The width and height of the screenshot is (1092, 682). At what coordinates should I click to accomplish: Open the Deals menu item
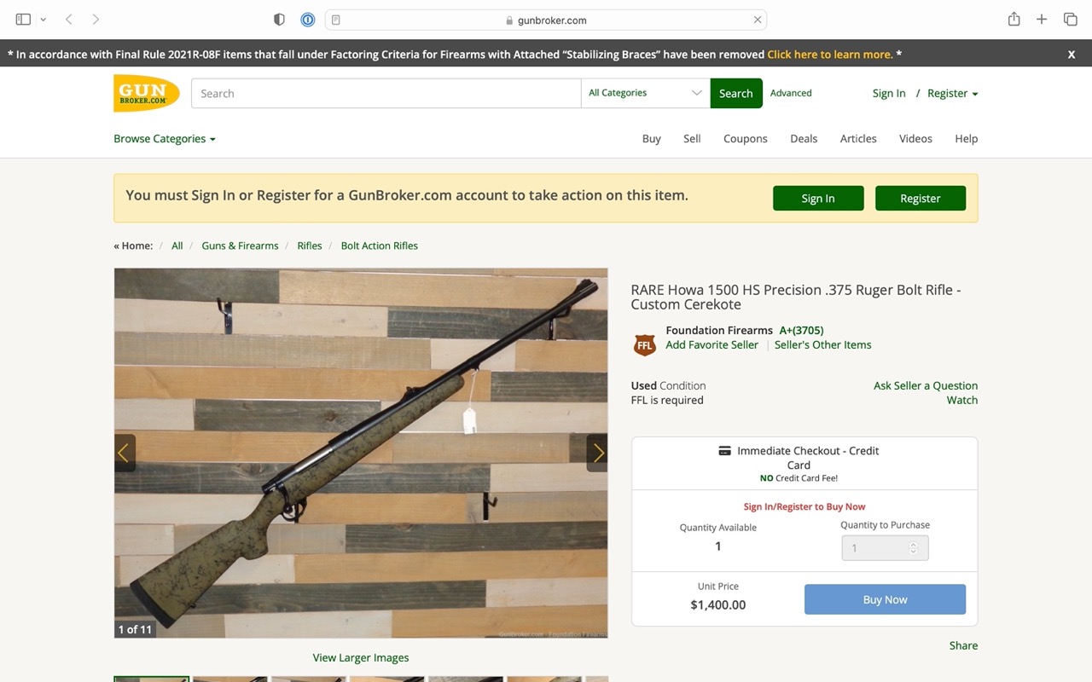[x=804, y=139]
